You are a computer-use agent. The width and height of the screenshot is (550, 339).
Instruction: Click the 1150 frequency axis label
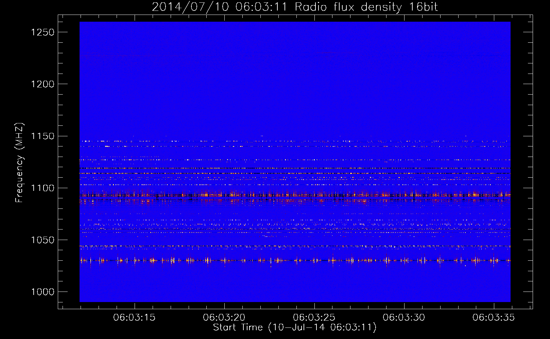tap(42, 136)
